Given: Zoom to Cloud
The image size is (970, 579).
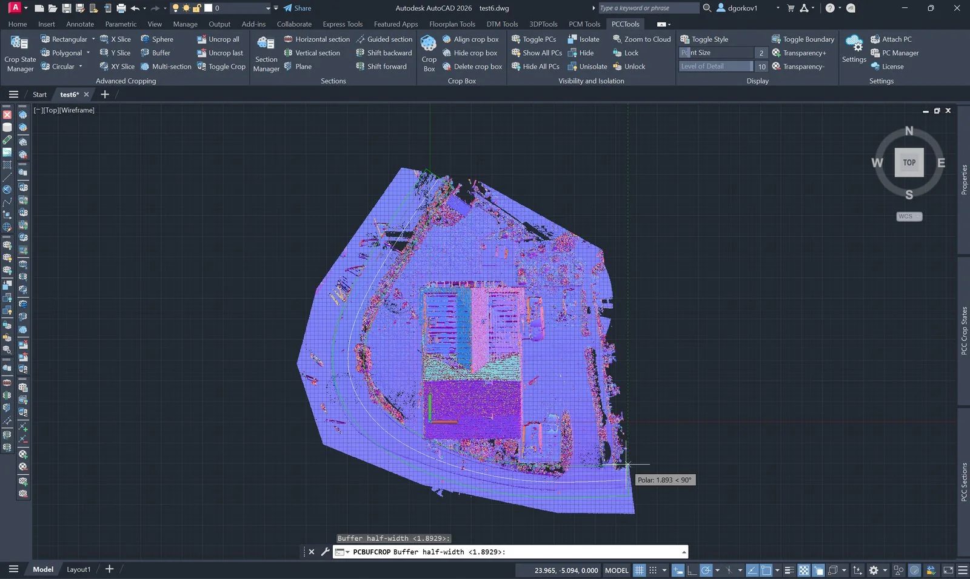Looking at the screenshot, I should coord(641,39).
